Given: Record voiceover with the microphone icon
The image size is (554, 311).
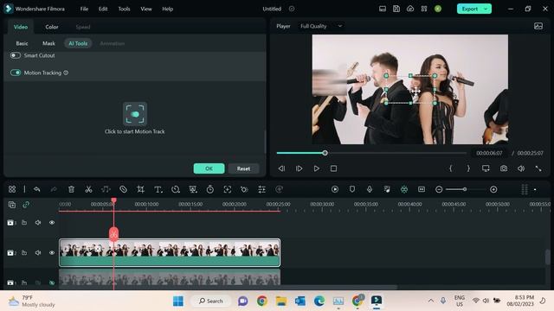Looking at the screenshot, I should point(370,189).
